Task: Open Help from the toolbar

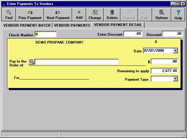Action: (178, 15)
